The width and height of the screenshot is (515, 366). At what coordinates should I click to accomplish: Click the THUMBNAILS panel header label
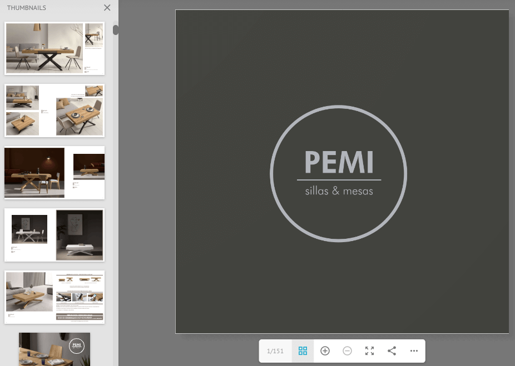tap(27, 8)
